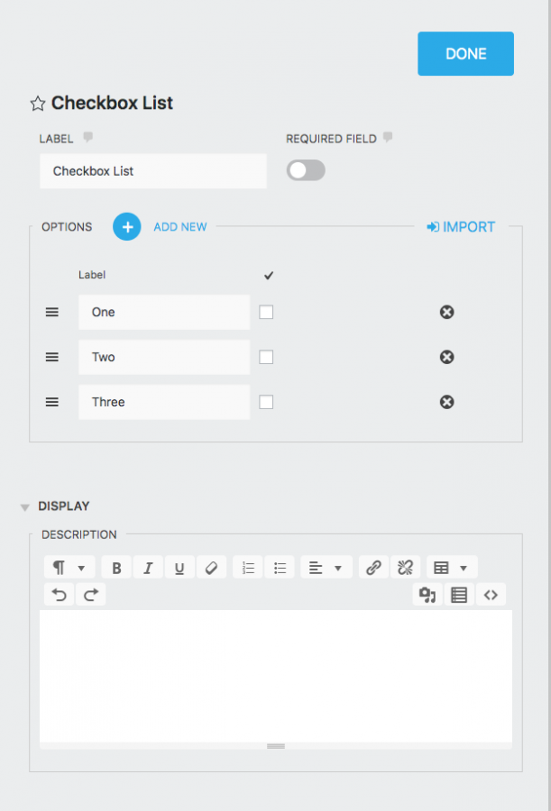Insert an ordered numbered list
This screenshot has width=551, height=811.
248,568
